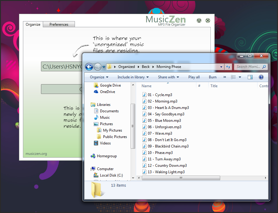Viewport: 278px width, 213px height.
Task: Click the Beck breadcrumb in address bar
Action: [x=146, y=67]
